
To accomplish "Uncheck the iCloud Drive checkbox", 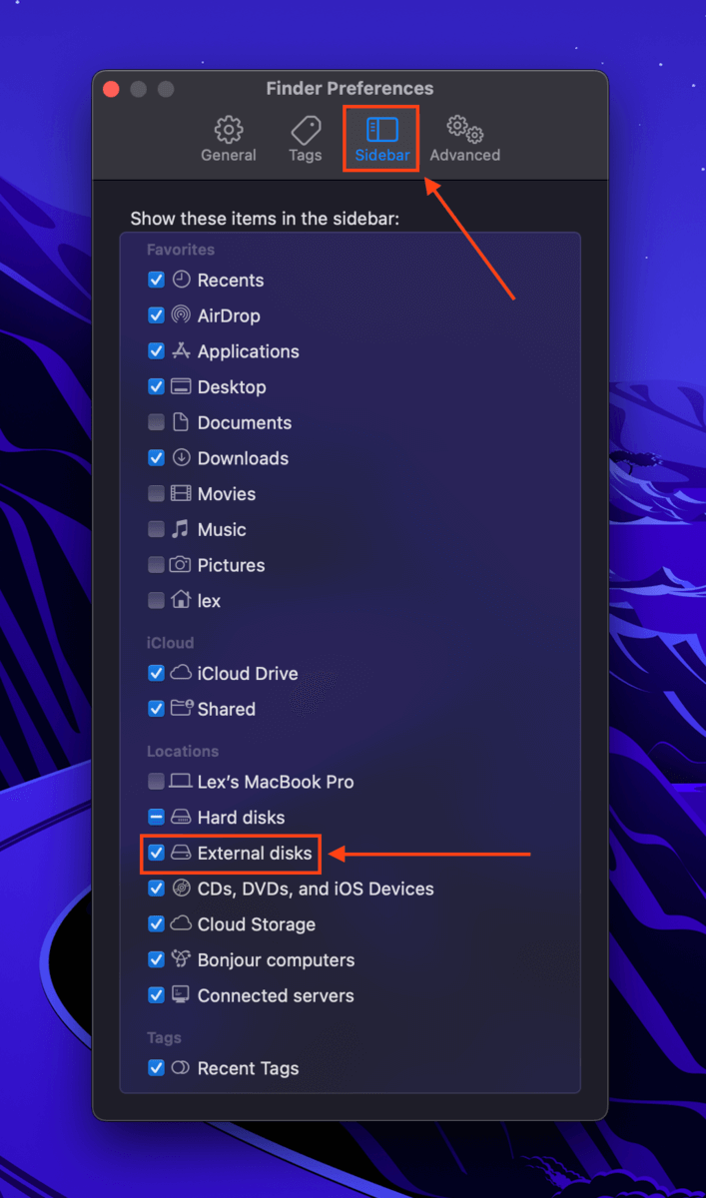I will 156,674.
